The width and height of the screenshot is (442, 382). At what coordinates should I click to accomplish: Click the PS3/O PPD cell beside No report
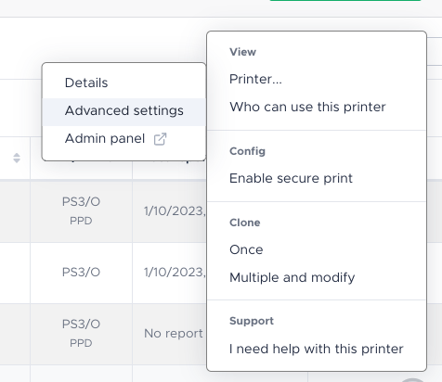81,333
